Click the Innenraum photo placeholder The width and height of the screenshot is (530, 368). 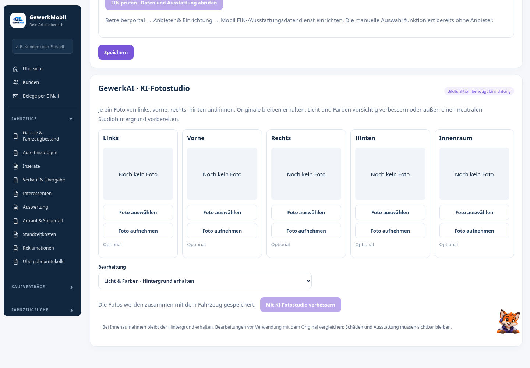tap(474, 174)
